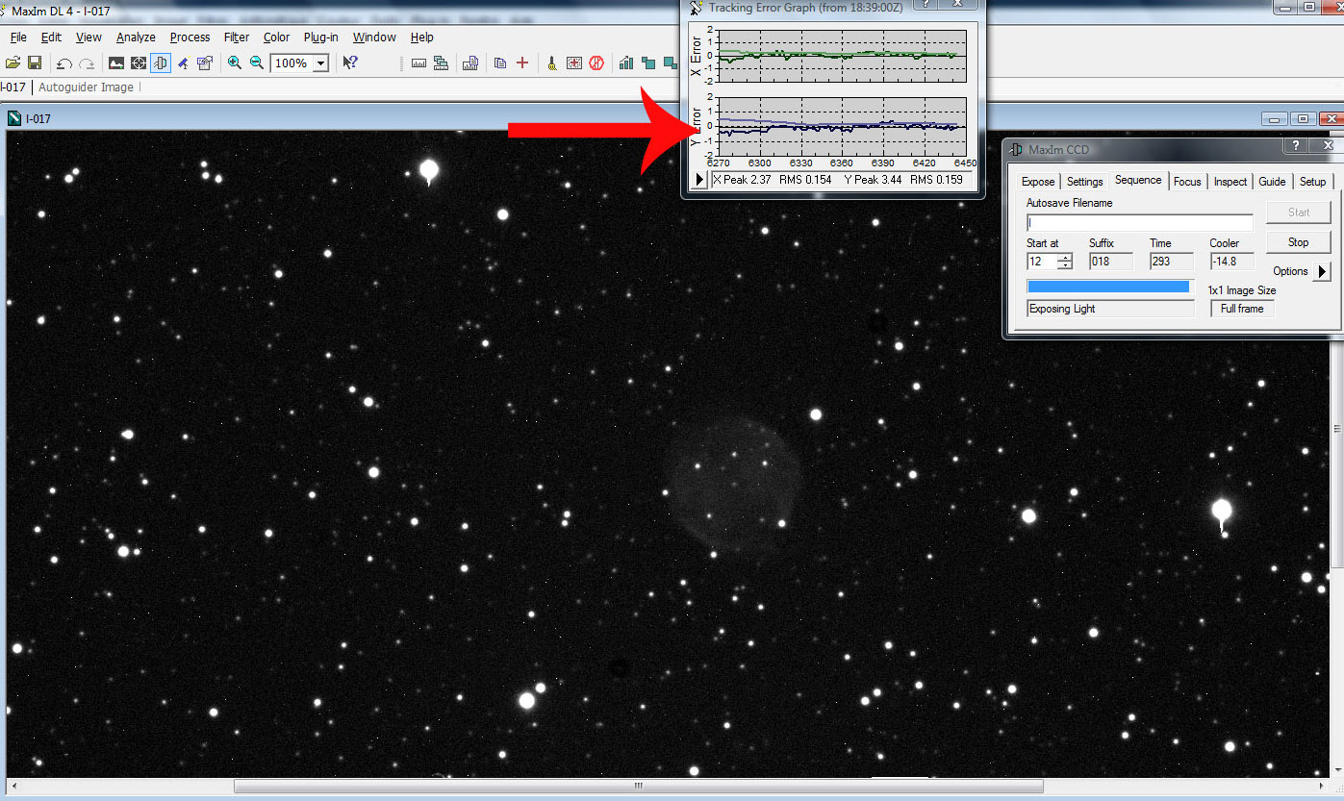Click the bar chart toolbar icon
The height and width of the screenshot is (801, 1344).
pos(626,63)
